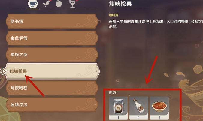Click the quantity under the coffee beans jar
Viewport: 203px width, 121px height.
[118, 118]
